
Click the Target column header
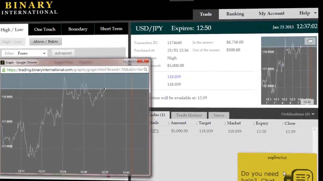(x=205, y=123)
